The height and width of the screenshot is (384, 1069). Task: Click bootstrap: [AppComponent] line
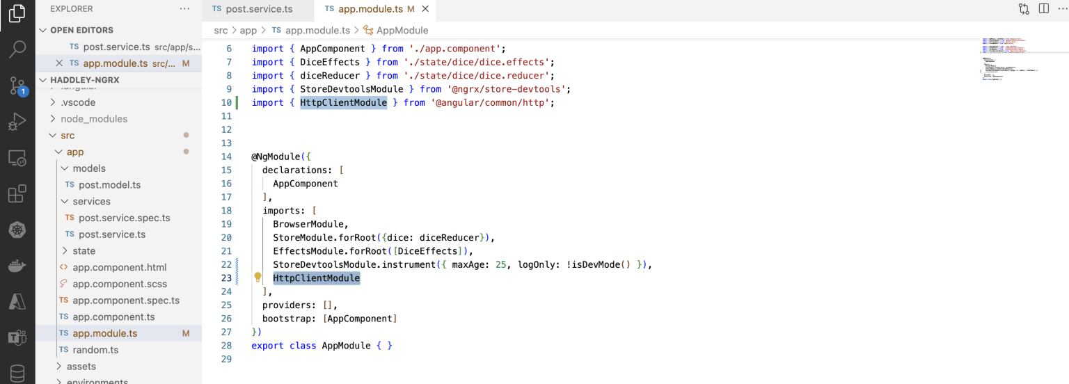click(x=330, y=319)
